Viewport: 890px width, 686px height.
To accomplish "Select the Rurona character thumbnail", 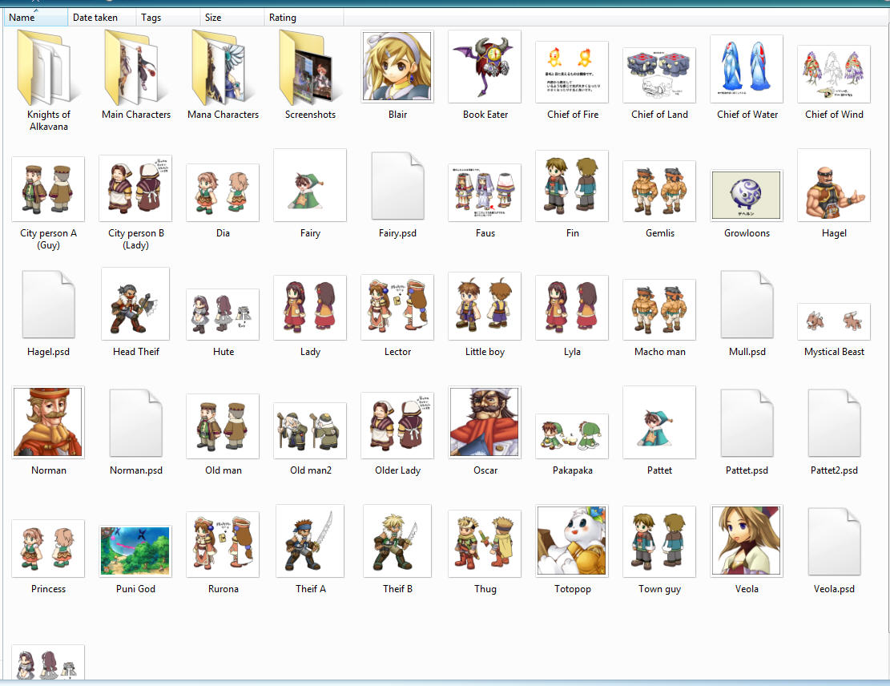I will 223,545.
